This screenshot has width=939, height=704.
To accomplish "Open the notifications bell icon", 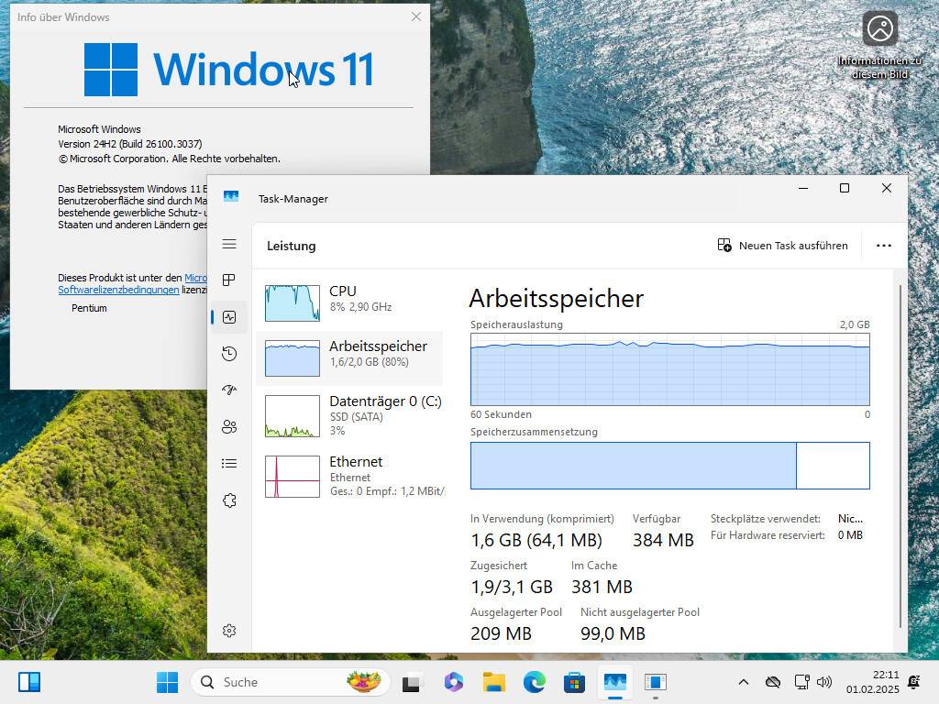I will 914,682.
